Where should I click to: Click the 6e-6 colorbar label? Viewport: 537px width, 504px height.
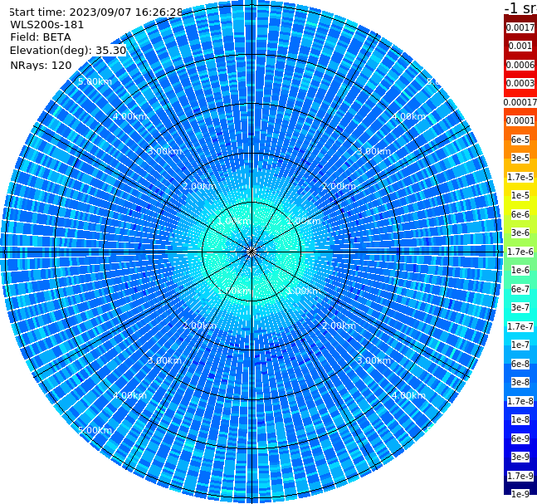coord(520,214)
